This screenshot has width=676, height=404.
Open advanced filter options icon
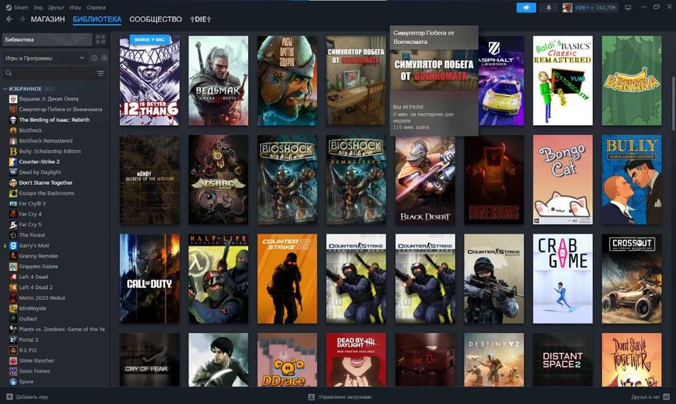(x=101, y=73)
